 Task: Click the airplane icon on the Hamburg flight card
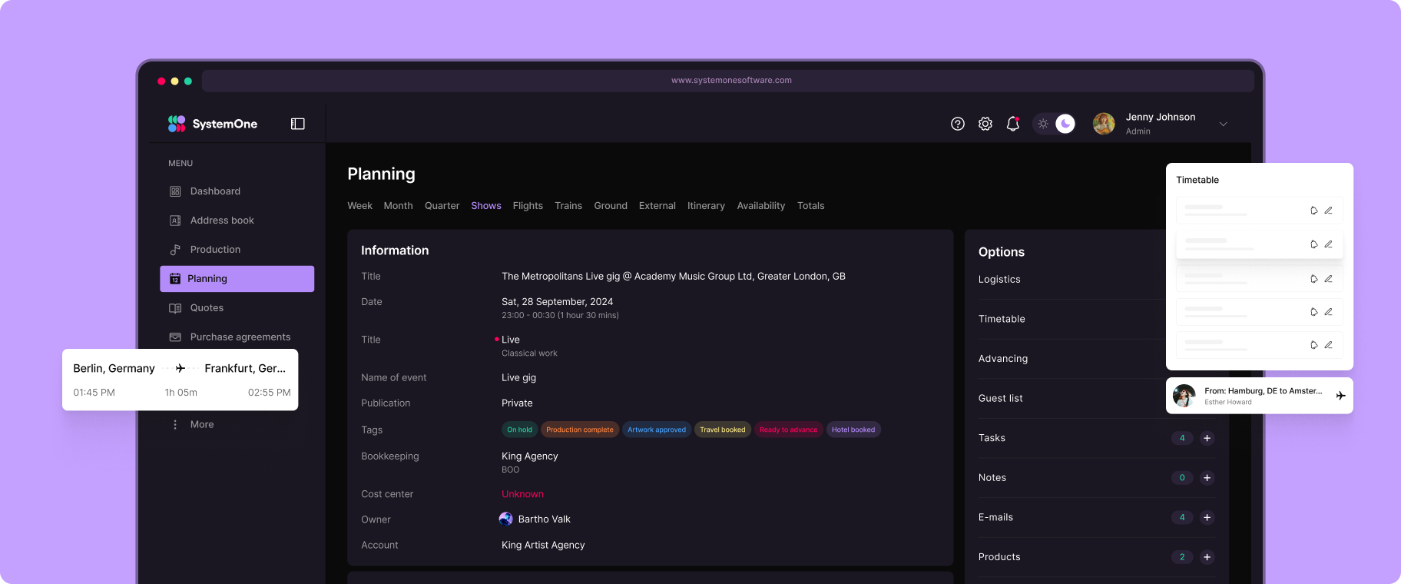click(x=1340, y=396)
